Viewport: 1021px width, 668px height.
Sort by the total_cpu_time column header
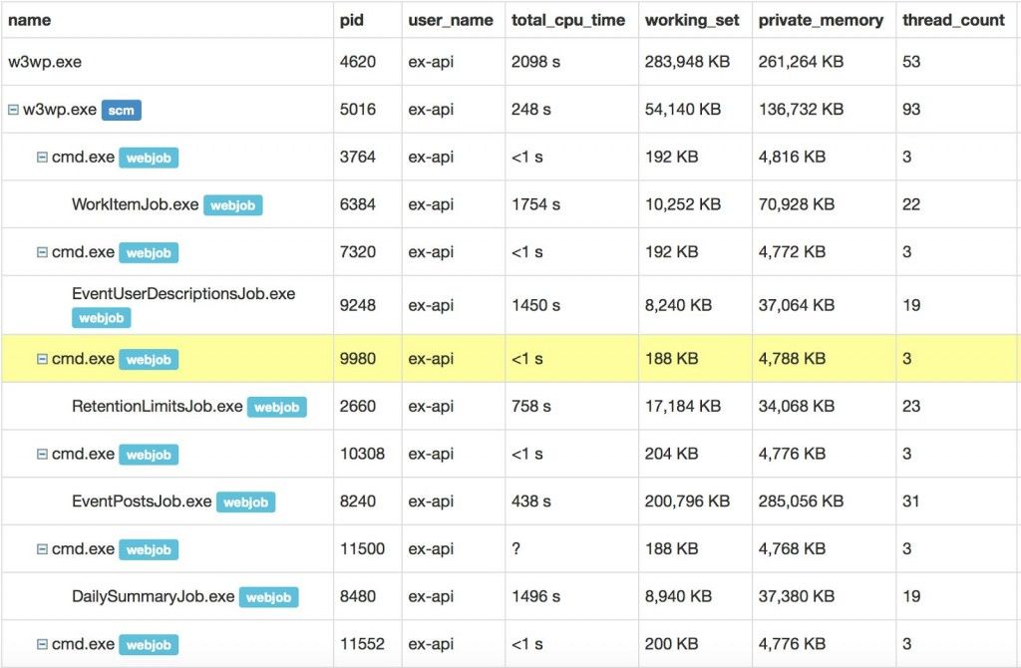[568, 20]
